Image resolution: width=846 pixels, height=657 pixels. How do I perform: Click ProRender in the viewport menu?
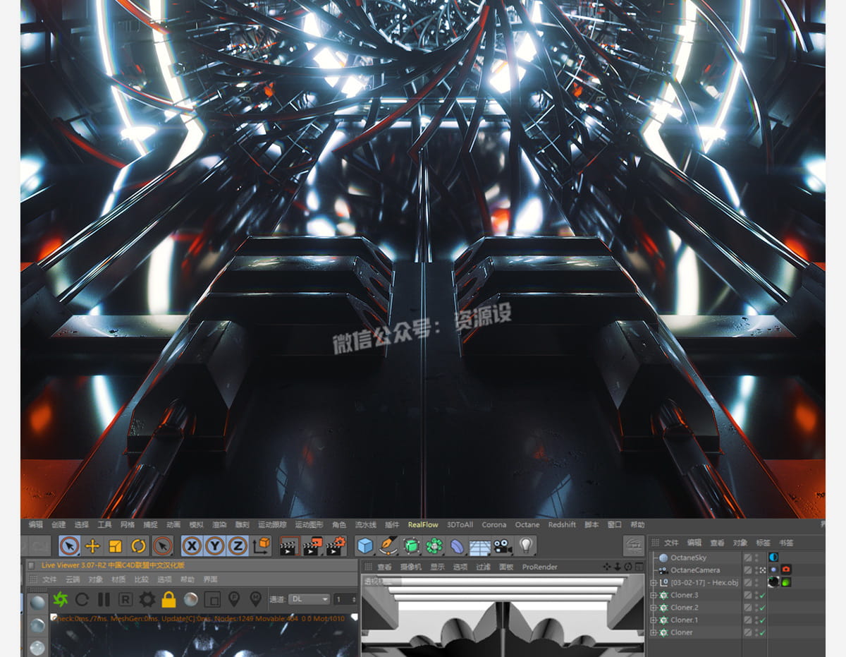click(539, 567)
